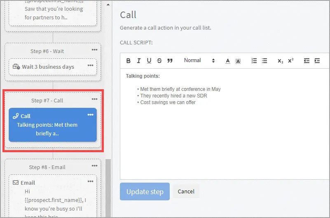Click the briefcase wait icon
Viewport: 330px width, 218px height.
(x=16, y=67)
